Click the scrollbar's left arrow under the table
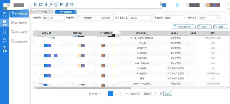 34,88
